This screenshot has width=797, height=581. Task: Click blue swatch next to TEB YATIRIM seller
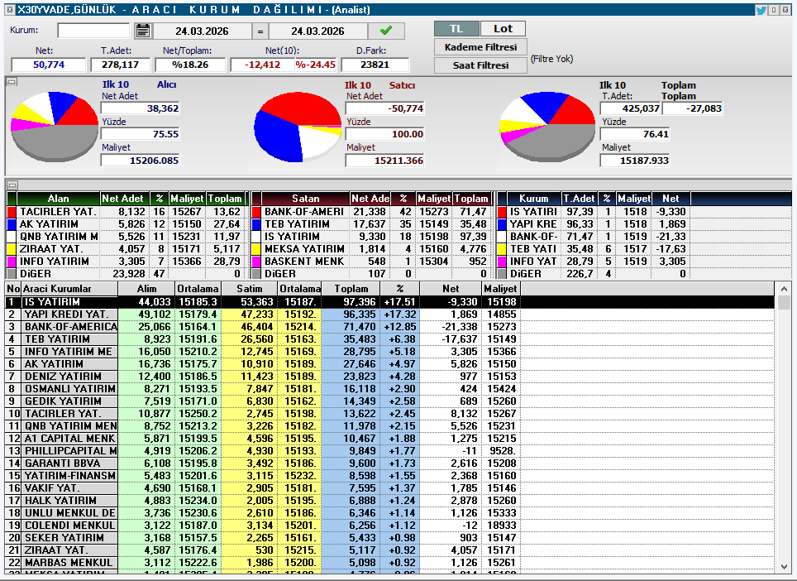click(256, 224)
